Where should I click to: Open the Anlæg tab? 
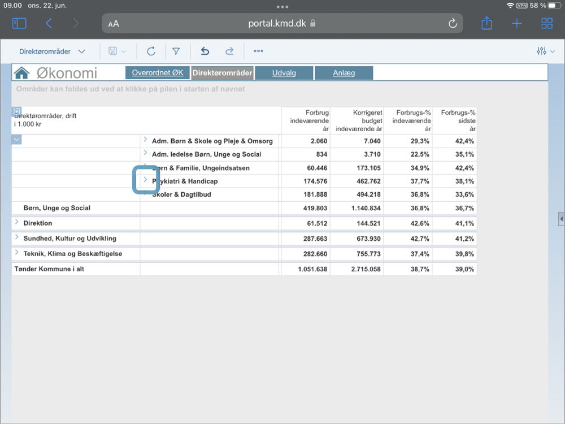tap(344, 73)
